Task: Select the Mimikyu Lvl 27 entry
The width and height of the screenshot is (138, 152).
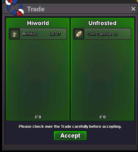Action: [x=38, y=34]
